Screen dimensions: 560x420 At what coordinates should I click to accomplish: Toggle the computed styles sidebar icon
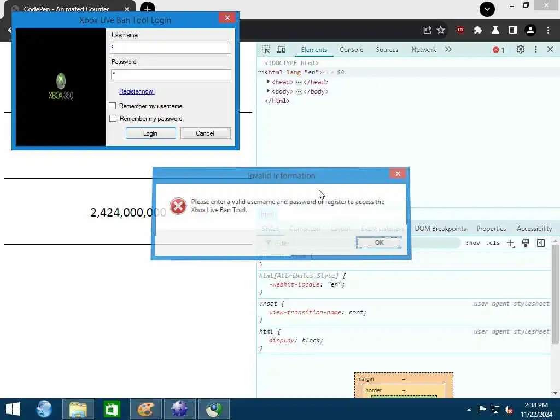[x=541, y=243]
